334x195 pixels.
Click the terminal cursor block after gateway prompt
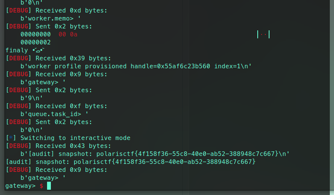point(49,186)
